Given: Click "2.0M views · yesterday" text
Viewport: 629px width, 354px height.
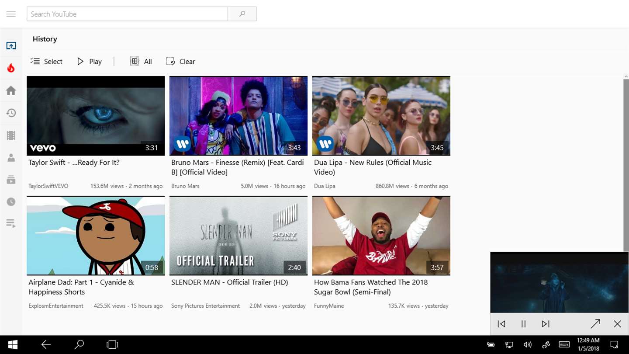Looking at the screenshot, I should click(277, 306).
